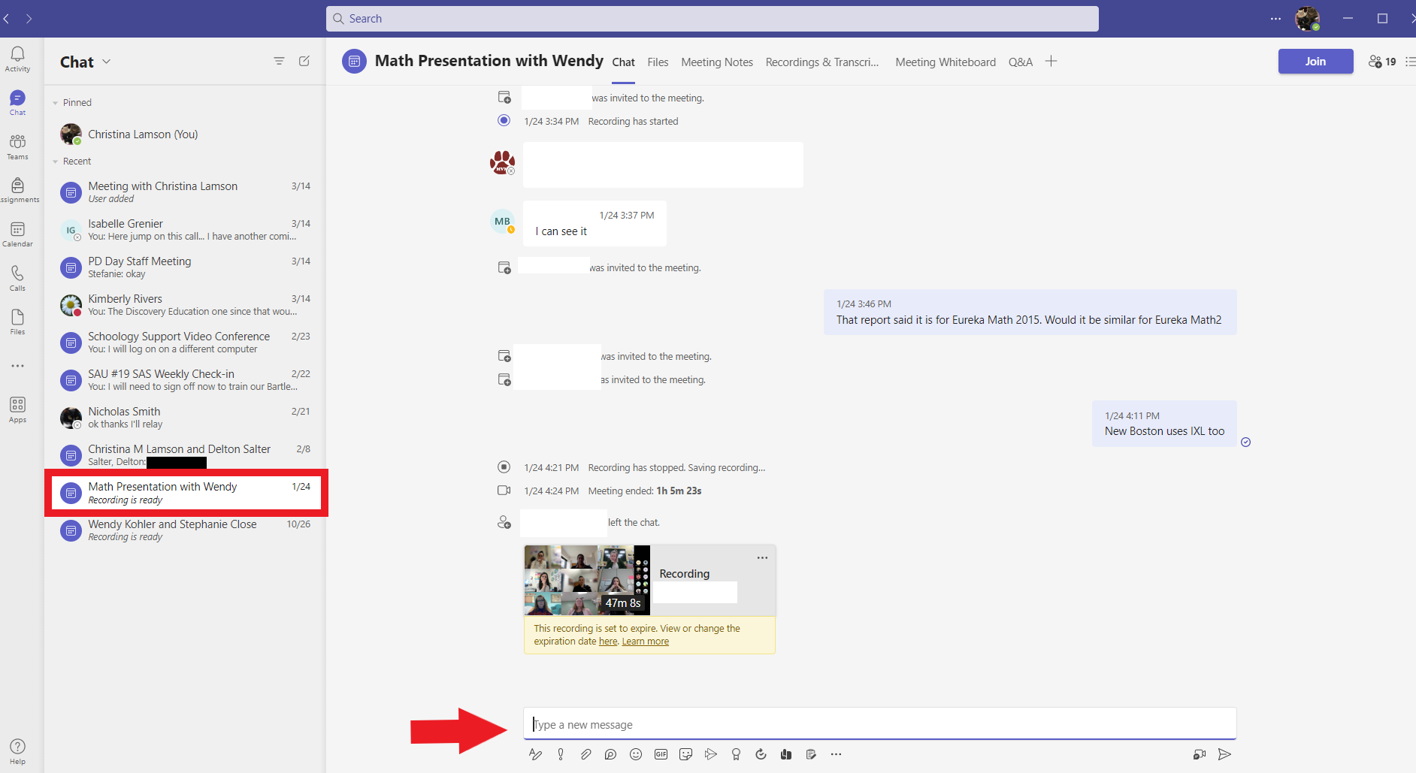Screen dimensions: 1416x773
Task: Start a new chat with the compose icon
Action: click(304, 61)
